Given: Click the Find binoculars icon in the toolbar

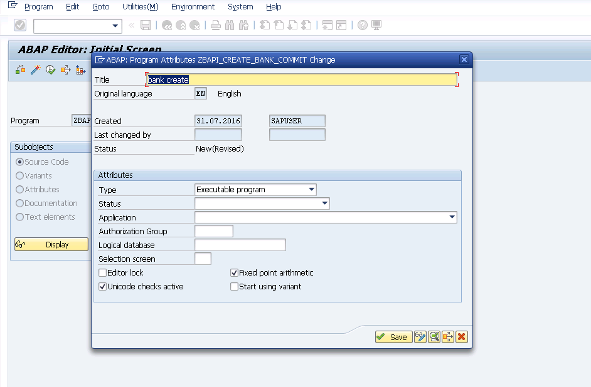Looking at the screenshot, I should point(230,25).
